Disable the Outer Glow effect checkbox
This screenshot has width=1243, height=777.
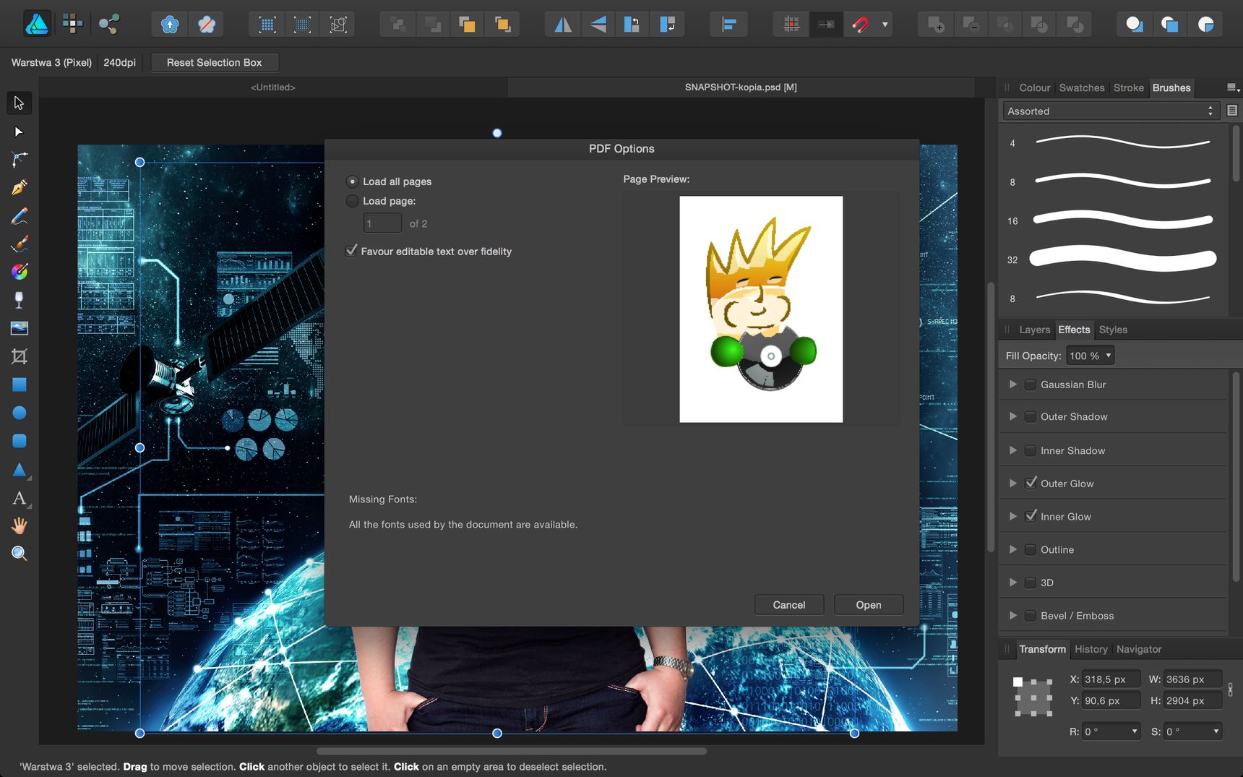click(x=1031, y=483)
